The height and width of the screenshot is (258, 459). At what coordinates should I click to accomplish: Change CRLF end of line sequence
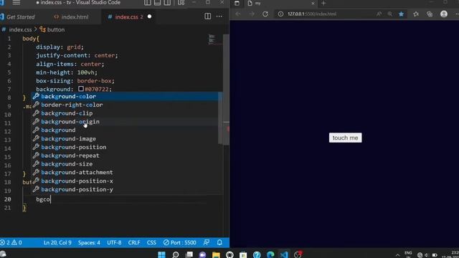coord(134,242)
